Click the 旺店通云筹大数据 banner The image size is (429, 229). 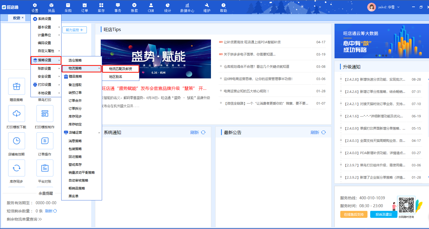[382, 41]
